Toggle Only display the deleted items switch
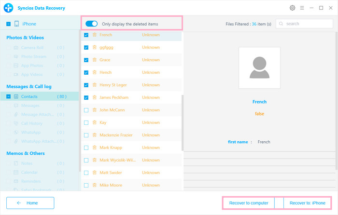This screenshot has width=338, height=215. click(x=91, y=24)
